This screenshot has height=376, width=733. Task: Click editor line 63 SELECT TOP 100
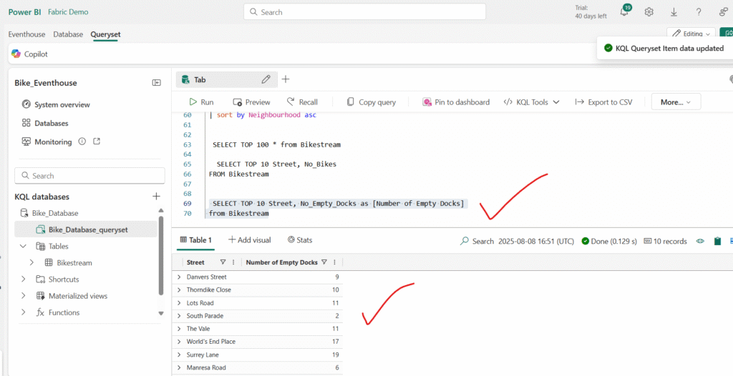point(277,145)
